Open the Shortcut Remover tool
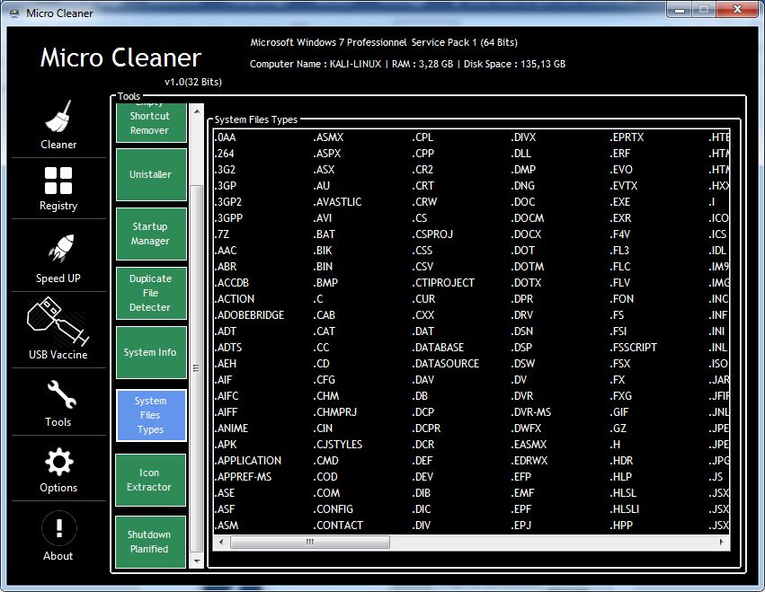Viewport: 765px width, 592px height. click(151, 122)
